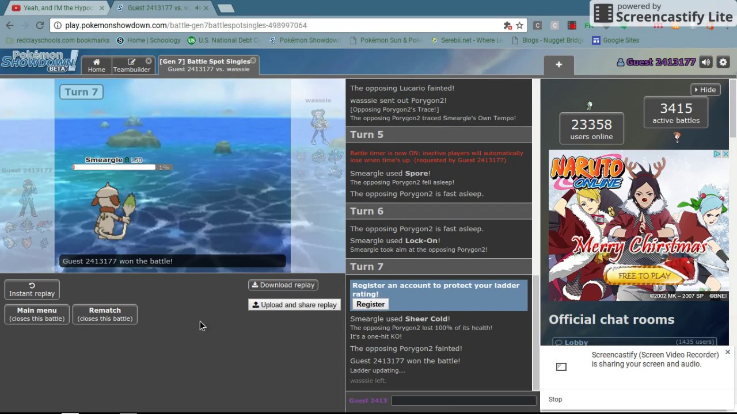Toggle the sound volume icon

[706, 62]
